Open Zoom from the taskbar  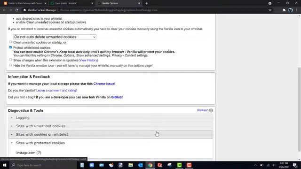[92, 165]
